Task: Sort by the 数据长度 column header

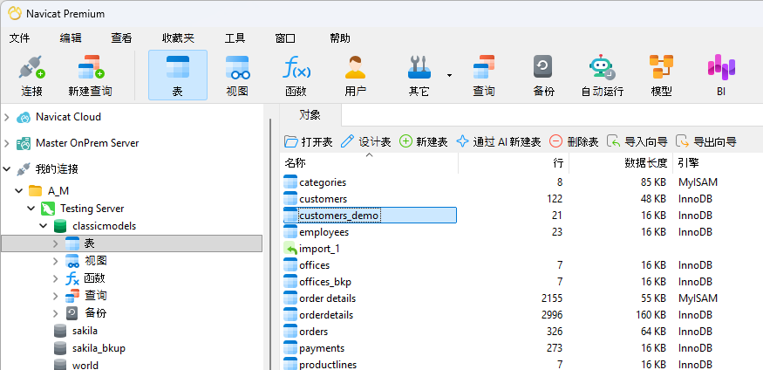Action: [621, 163]
